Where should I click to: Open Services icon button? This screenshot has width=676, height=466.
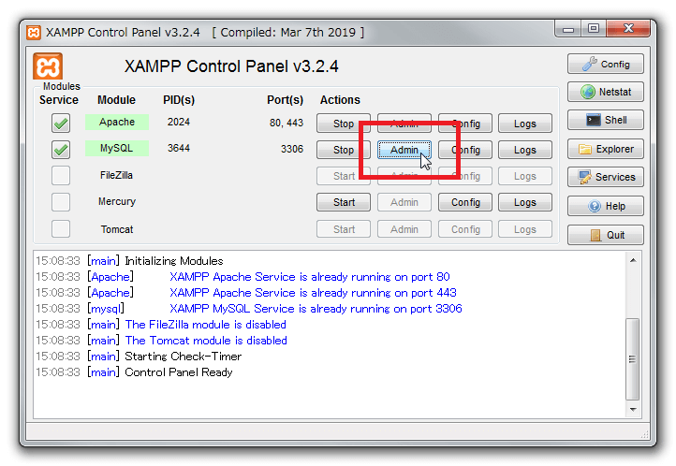(x=605, y=177)
